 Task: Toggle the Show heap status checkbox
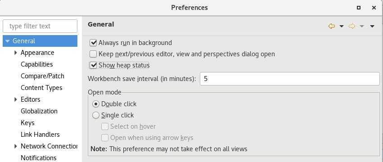click(x=93, y=66)
